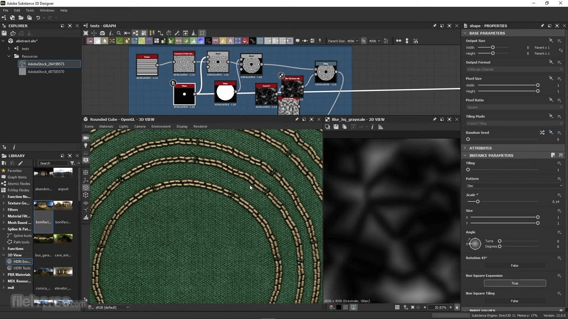Undo last action in main toolbar
568x319 pixels.
38,18
